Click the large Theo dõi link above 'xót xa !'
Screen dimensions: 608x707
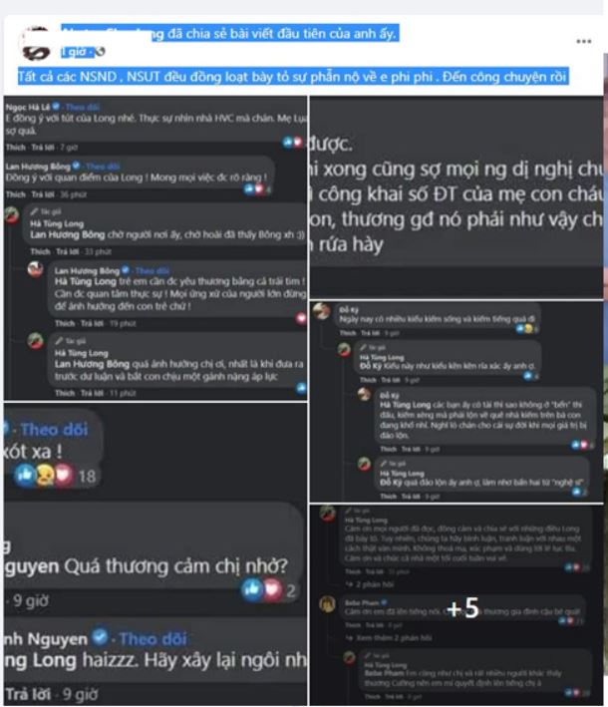pos(54,430)
